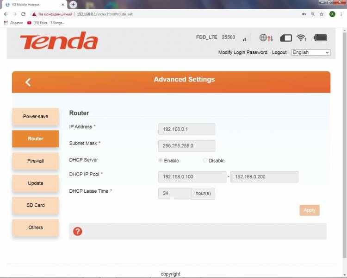The height and width of the screenshot is (278, 347).
Task: Select the DHCP Server Enable radio button
Action: 160,160
